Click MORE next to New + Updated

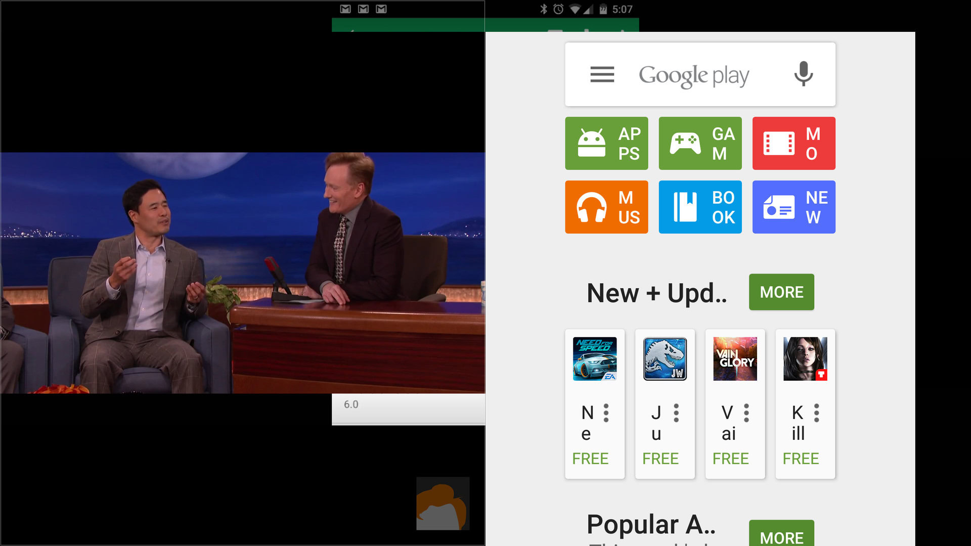pyautogui.click(x=781, y=292)
